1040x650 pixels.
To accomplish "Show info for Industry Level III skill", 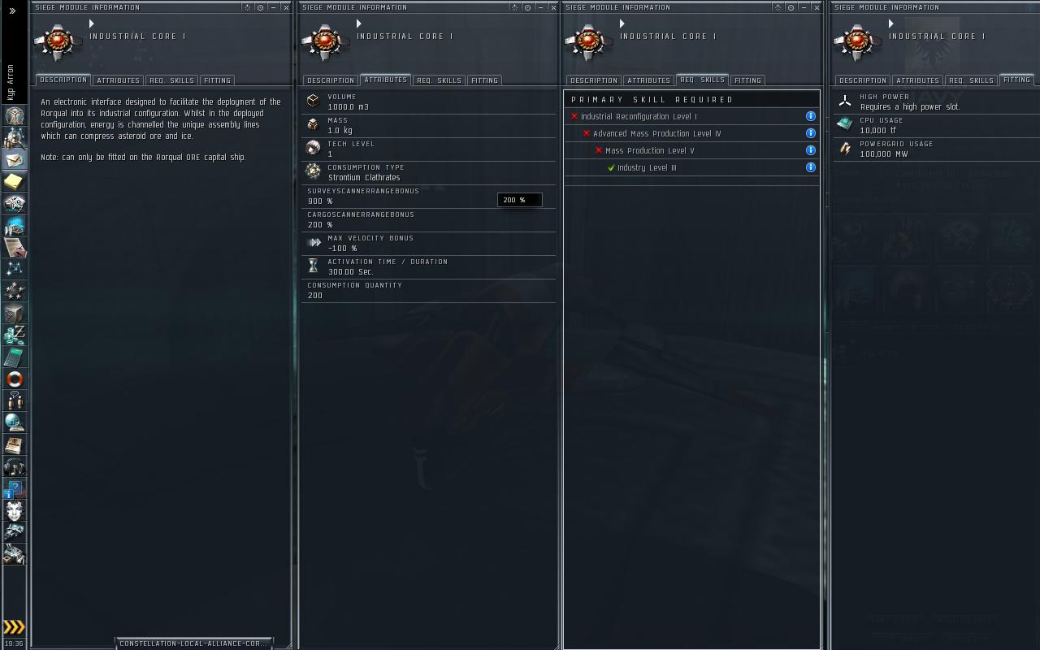I will coord(810,167).
